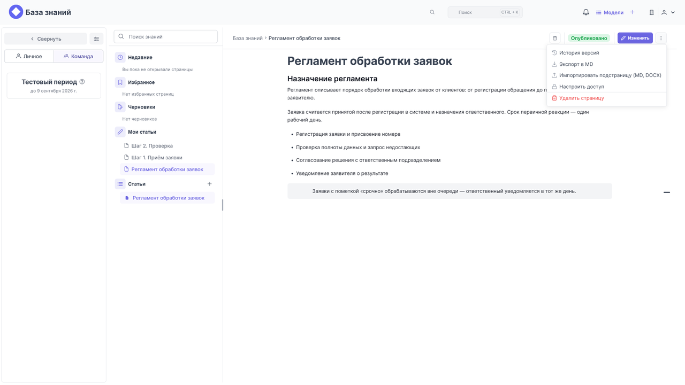Click the Недавние section heading
The height and width of the screenshot is (385, 685).
tap(140, 57)
